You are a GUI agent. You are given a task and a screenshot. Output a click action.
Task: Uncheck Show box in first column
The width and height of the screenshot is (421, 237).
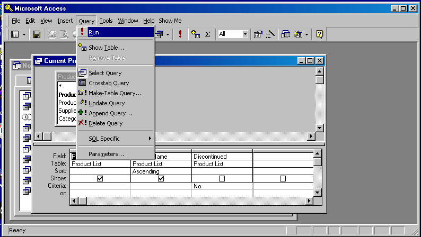click(x=100, y=178)
